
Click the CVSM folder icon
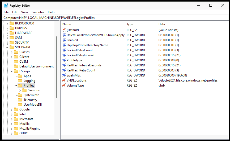[x=16, y=62]
